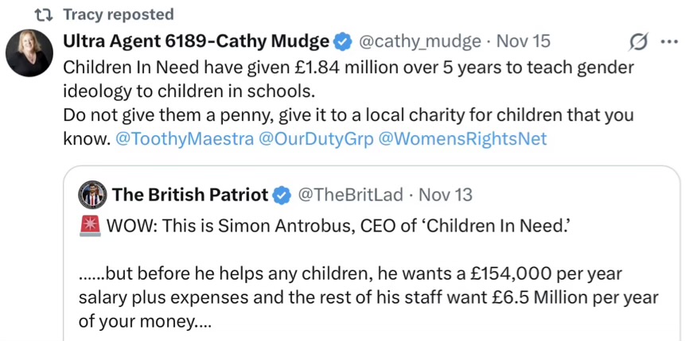This screenshot has height=341, width=686.
Task: Open the @OurDutyGrp mention link
Action: 306,138
